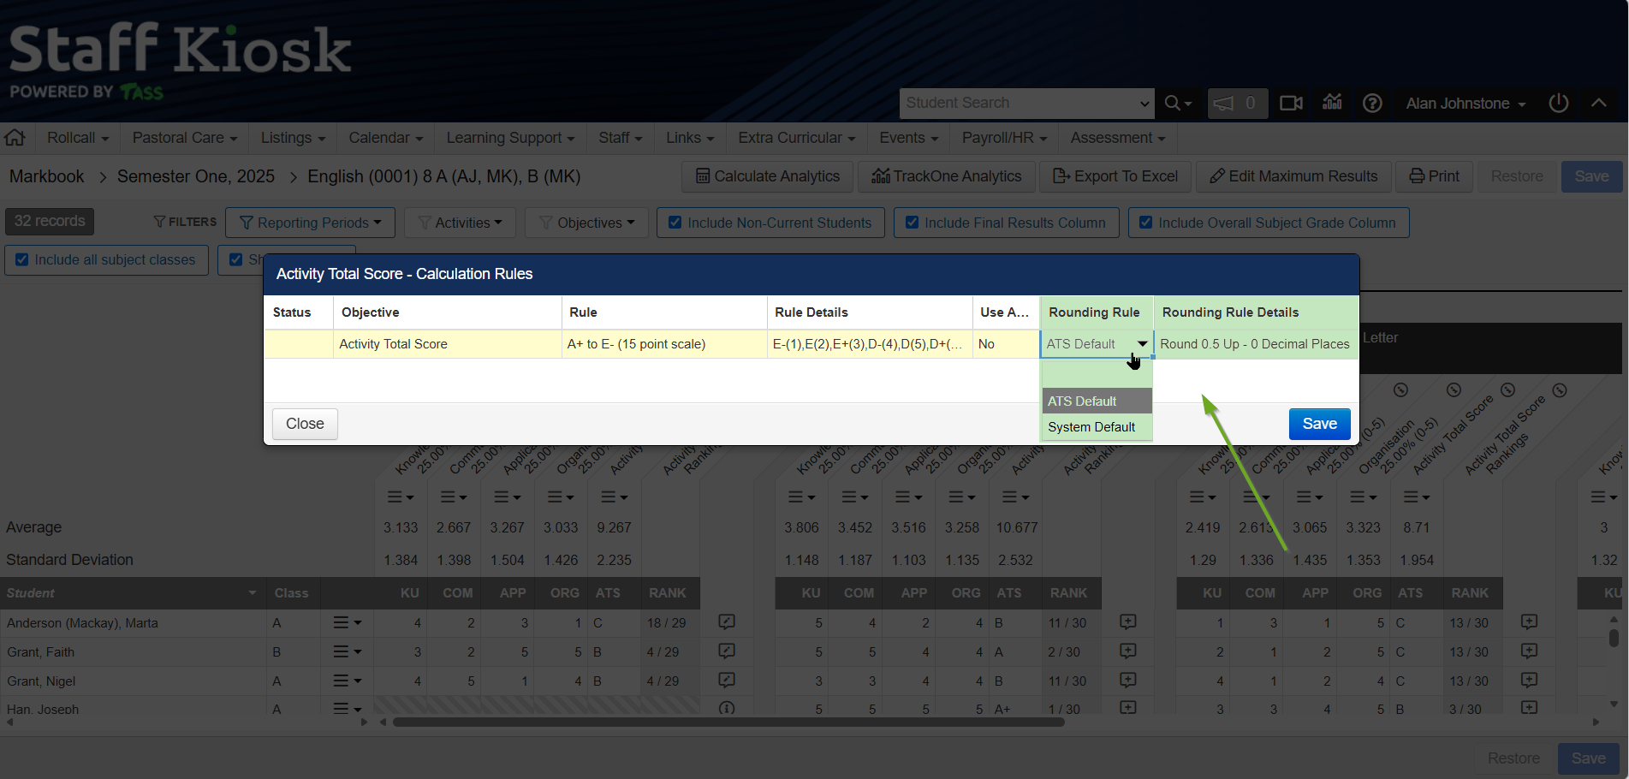Click the Semester One, 2025 breadcrumb
The height and width of the screenshot is (779, 1629).
196,176
